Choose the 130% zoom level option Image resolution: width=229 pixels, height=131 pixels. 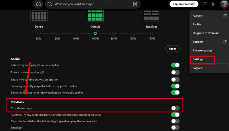click(x=151, y=33)
